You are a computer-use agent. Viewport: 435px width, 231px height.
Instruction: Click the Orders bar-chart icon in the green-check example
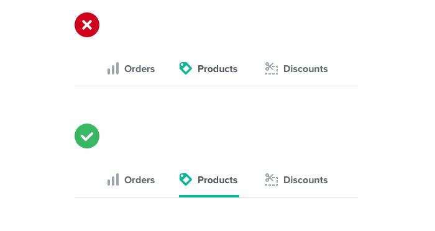pos(113,179)
